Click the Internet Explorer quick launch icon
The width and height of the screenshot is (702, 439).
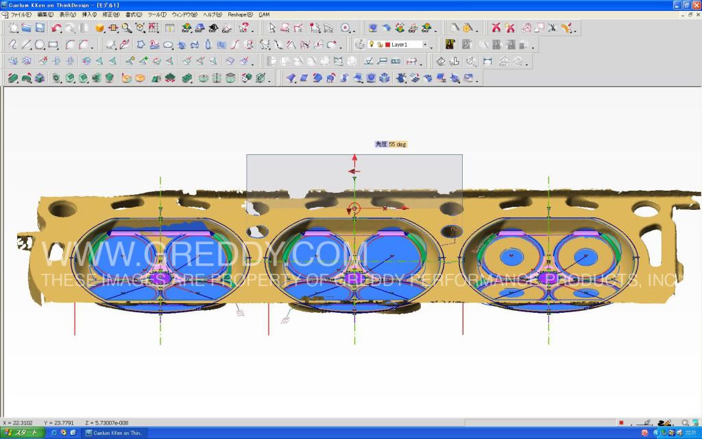pos(54,433)
